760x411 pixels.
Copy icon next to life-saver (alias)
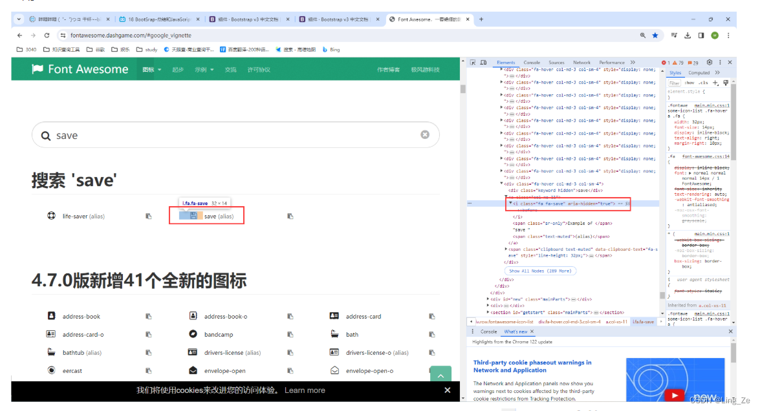pyautogui.click(x=149, y=216)
